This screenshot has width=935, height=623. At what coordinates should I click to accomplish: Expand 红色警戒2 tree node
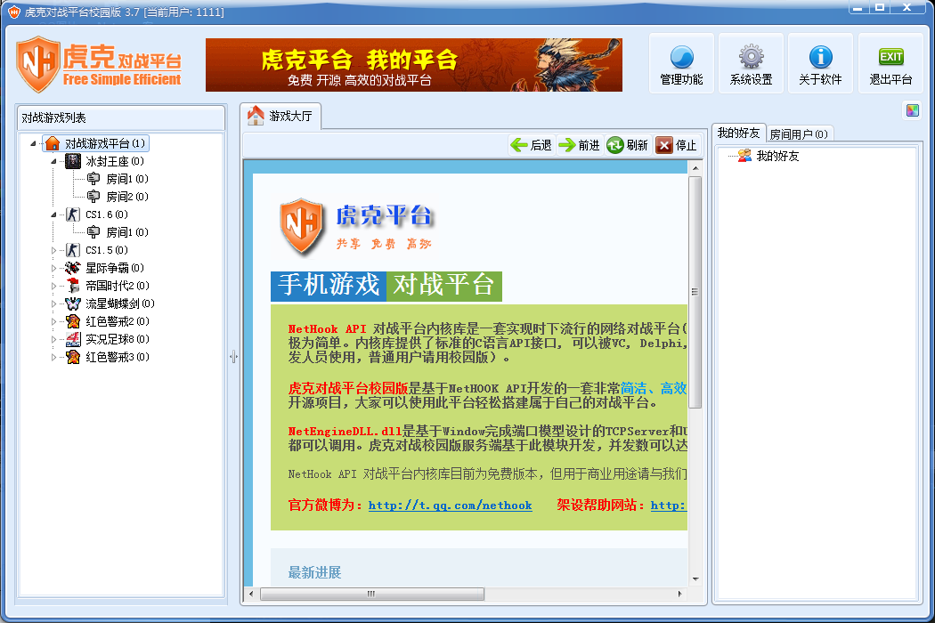(53, 321)
